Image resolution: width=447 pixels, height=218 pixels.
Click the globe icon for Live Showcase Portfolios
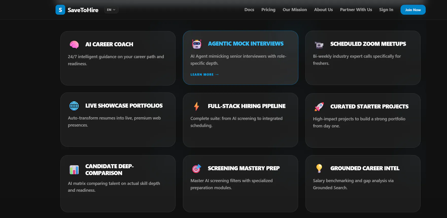coord(74,106)
